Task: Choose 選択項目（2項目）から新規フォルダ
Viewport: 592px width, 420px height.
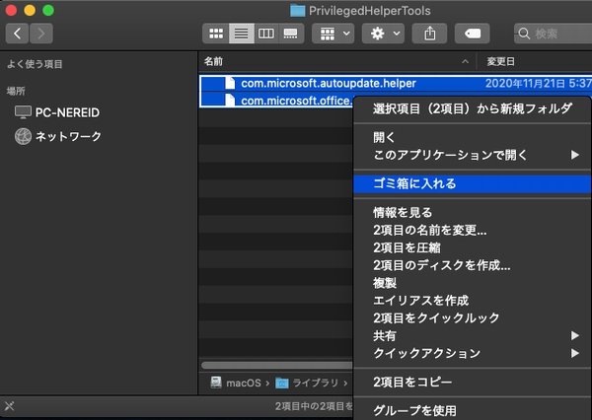Action: [473, 108]
